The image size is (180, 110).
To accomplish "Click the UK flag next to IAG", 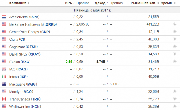I will tap(4, 69).
